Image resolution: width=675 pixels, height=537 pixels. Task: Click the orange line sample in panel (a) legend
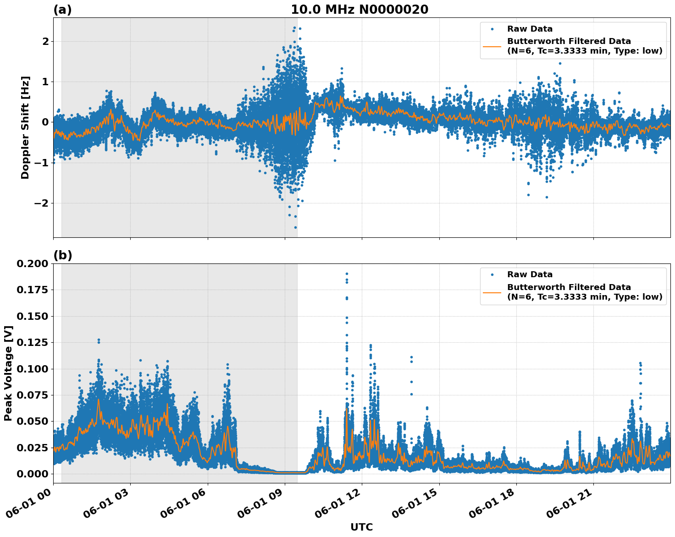[x=492, y=46]
